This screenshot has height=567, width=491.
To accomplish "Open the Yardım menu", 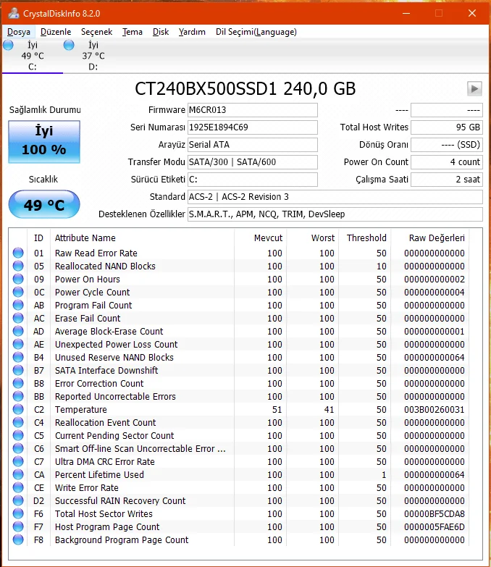I will [192, 32].
